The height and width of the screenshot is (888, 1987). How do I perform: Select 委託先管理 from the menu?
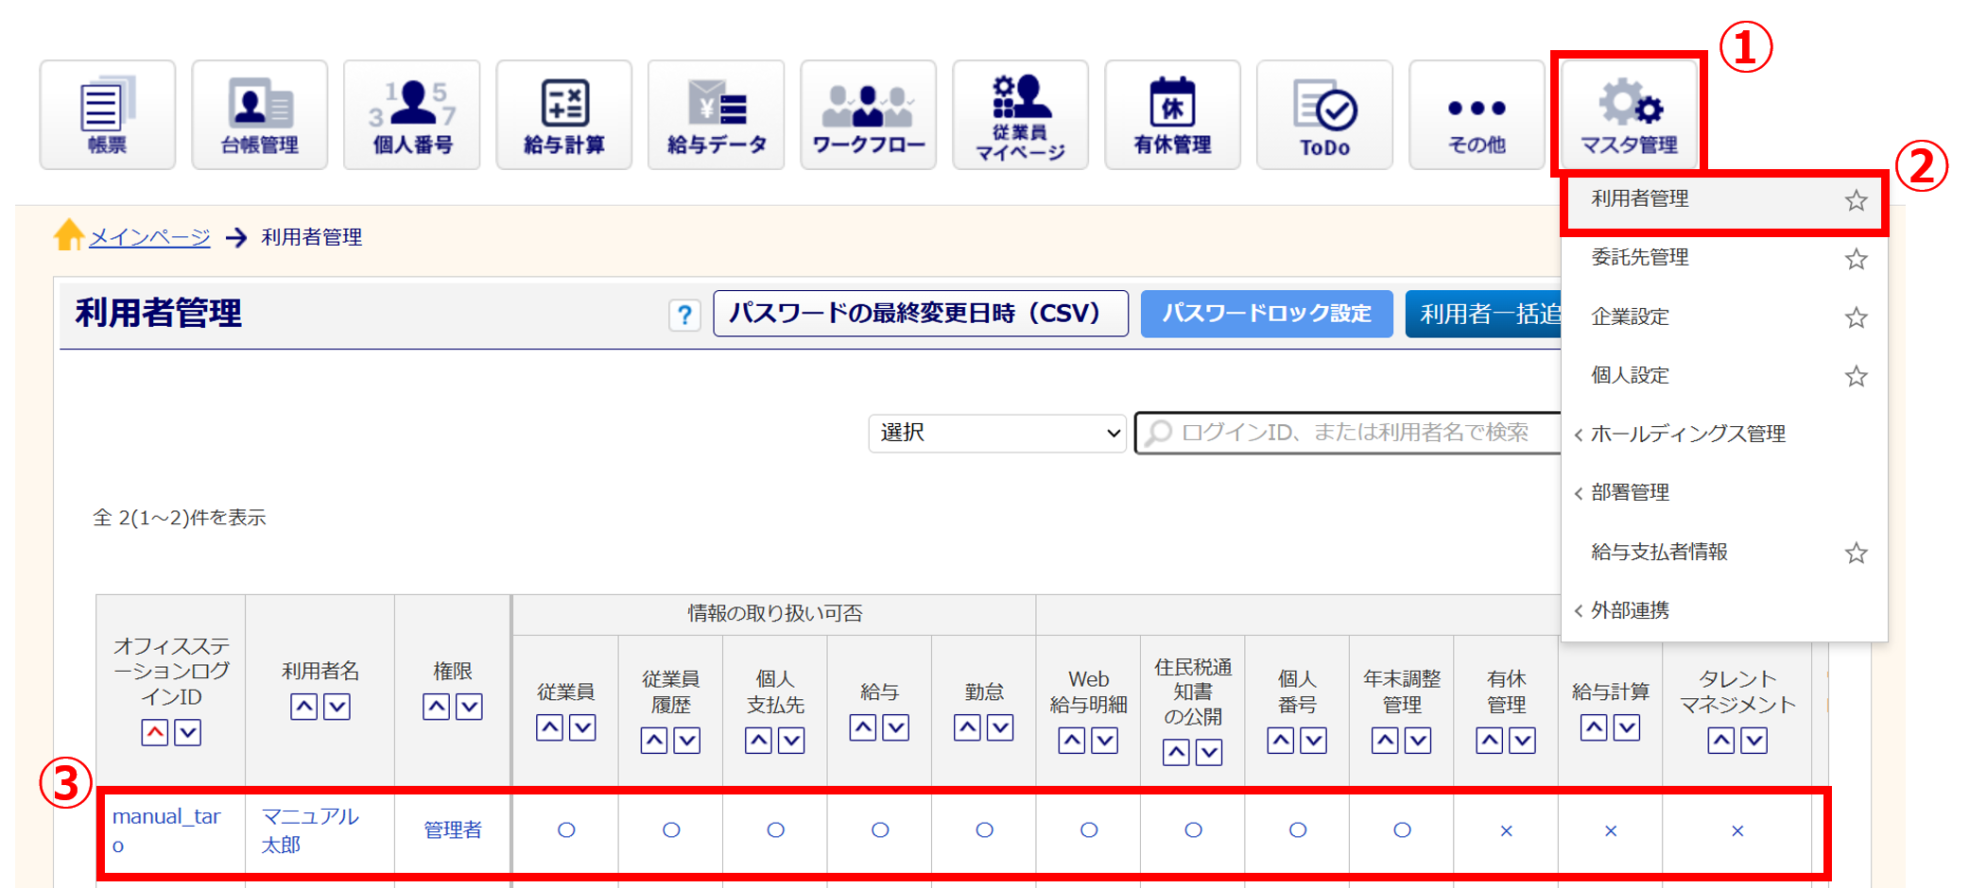click(1640, 258)
